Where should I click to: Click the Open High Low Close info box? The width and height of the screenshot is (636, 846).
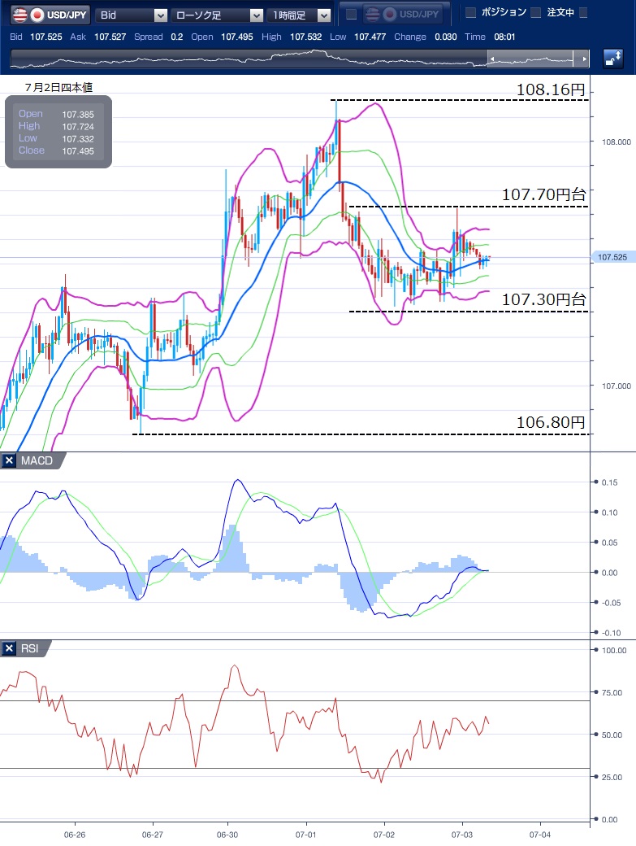click(58, 132)
